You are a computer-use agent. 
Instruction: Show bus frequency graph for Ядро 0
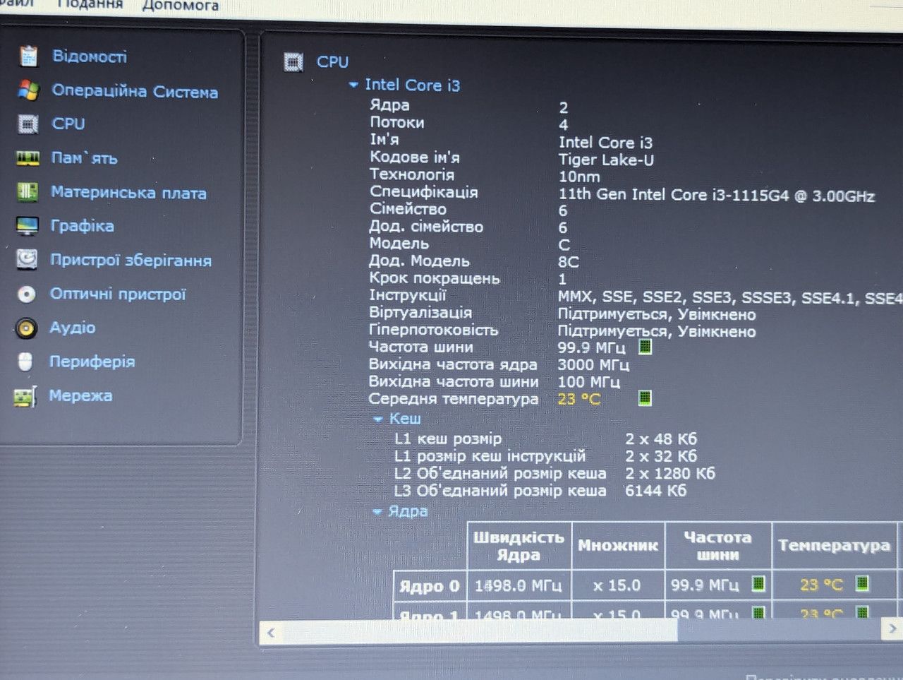[758, 584]
